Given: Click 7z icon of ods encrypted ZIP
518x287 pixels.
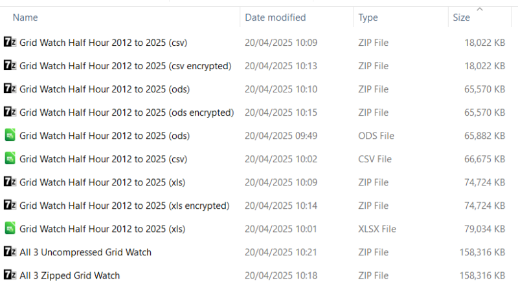Looking at the screenshot, I should pos(10,112).
